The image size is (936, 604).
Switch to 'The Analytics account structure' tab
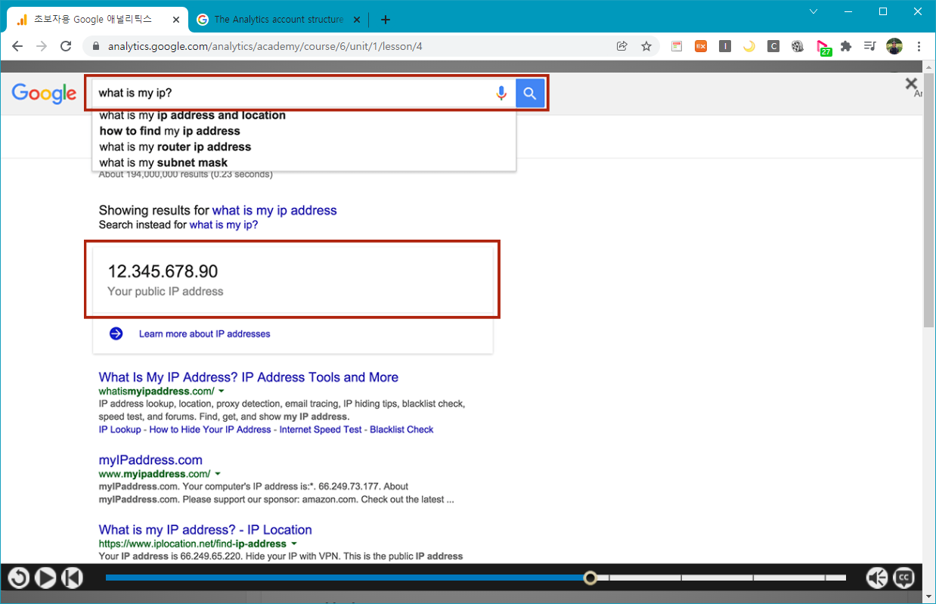(278, 19)
